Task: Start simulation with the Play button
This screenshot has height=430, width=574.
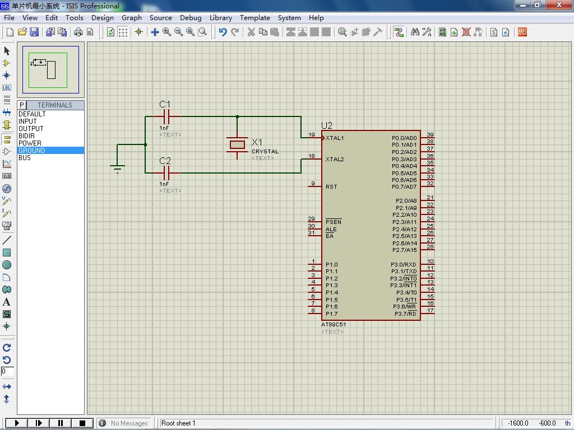Action: 17,423
